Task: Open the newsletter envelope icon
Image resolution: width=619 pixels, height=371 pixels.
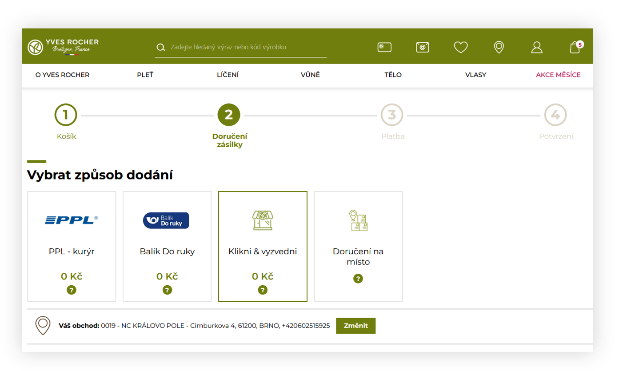Action: point(423,47)
